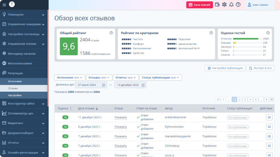The image size is (280, 157).
Task: Open the hamburger menu icon
Action: click(4, 5)
